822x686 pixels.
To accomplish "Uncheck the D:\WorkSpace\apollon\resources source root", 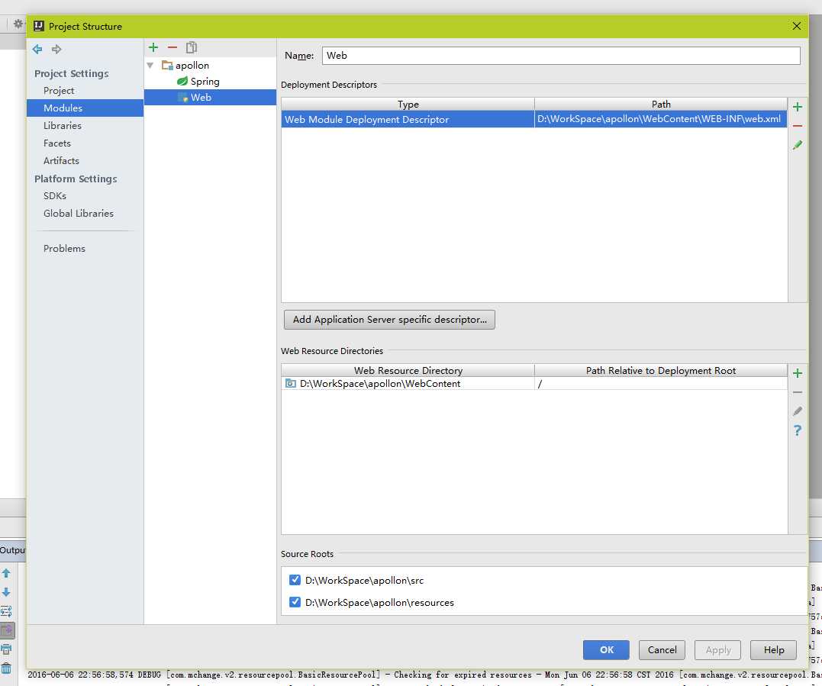I will click(295, 602).
